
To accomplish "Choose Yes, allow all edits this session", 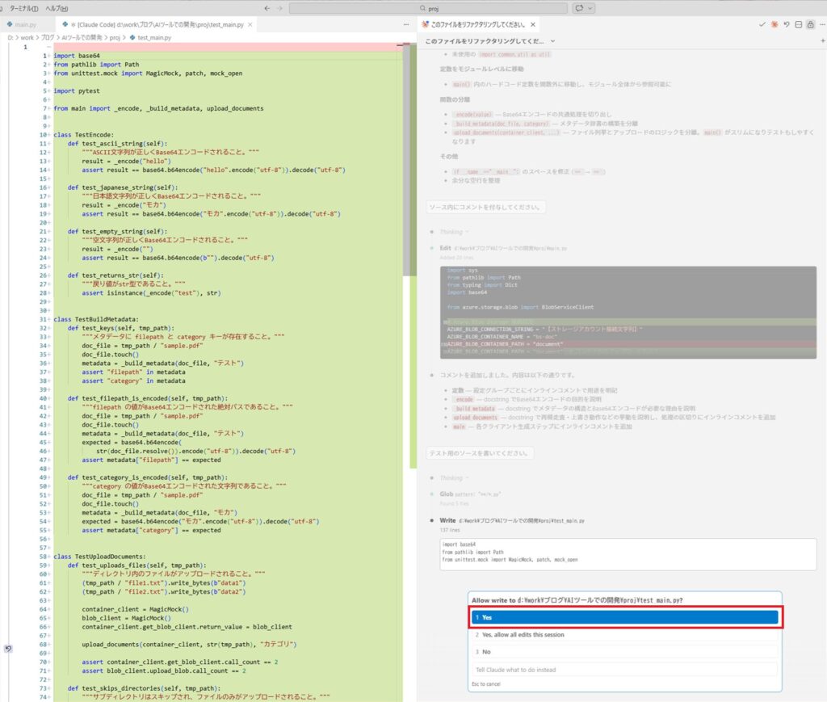I will pyautogui.click(x=624, y=635).
